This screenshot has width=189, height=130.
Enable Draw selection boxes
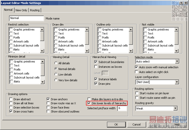coord(11,107)
